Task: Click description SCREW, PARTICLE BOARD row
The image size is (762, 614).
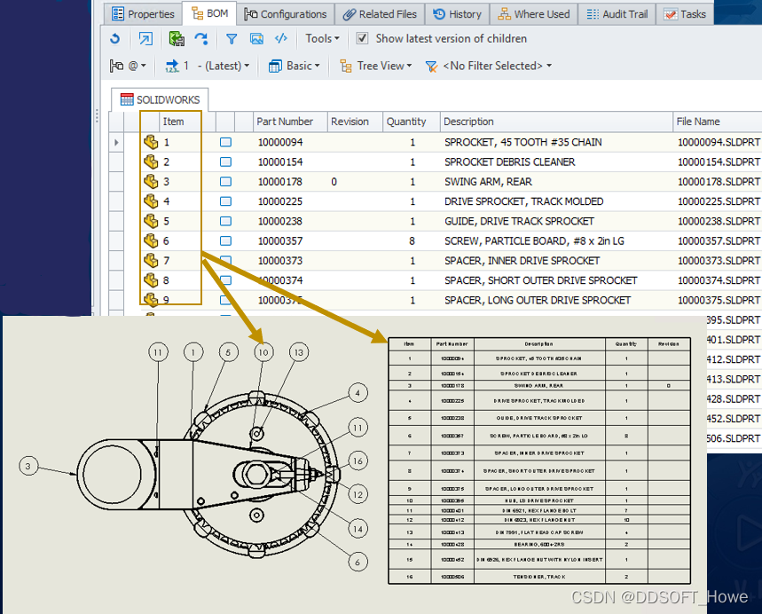Action: tap(534, 241)
